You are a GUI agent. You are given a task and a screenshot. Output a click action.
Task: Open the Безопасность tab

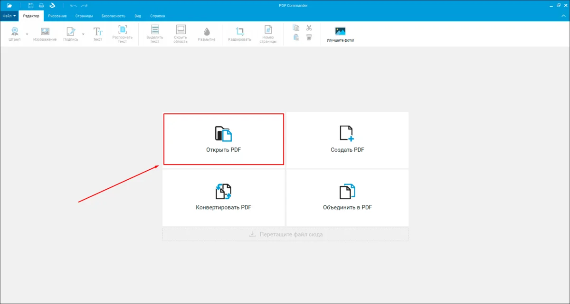point(114,16)
